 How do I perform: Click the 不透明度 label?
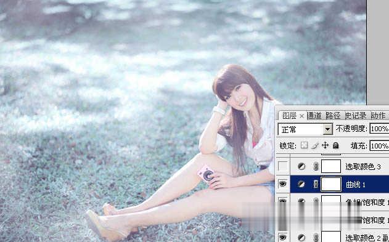(x=351, y=129)
